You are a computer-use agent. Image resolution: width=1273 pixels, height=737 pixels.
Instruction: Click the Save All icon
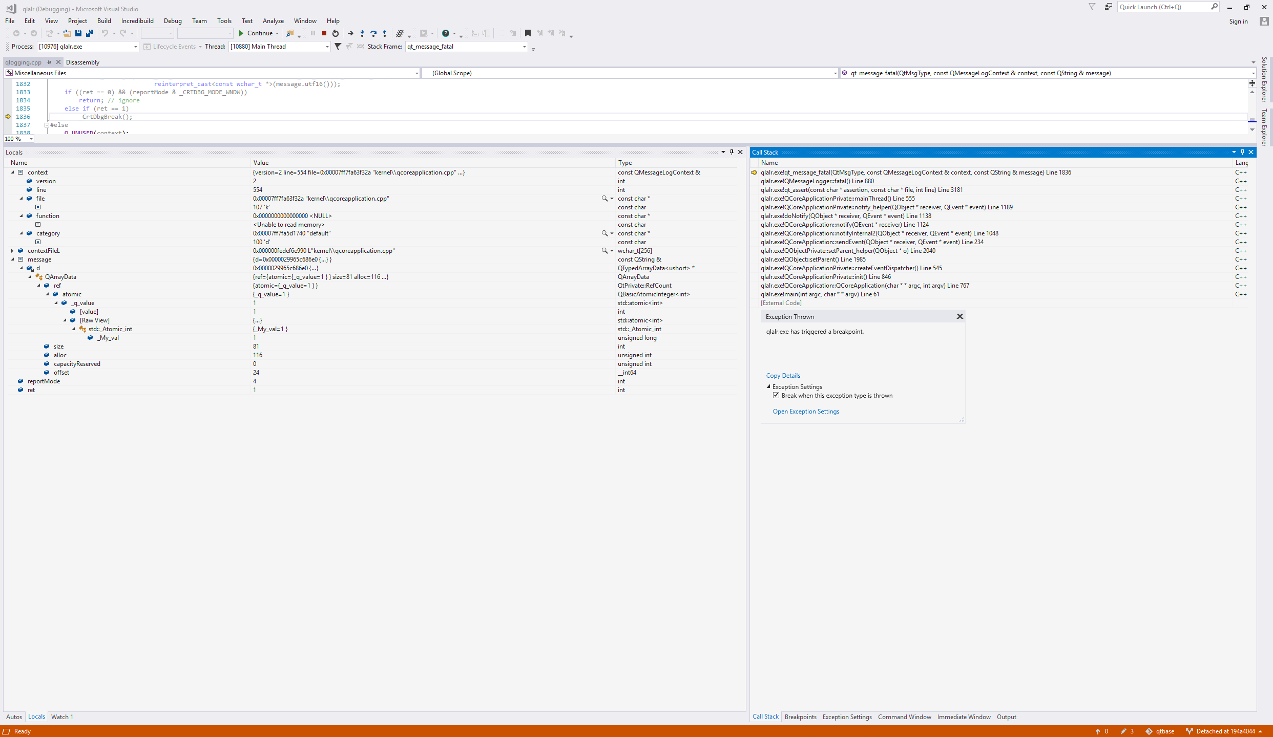coord(90,33)
